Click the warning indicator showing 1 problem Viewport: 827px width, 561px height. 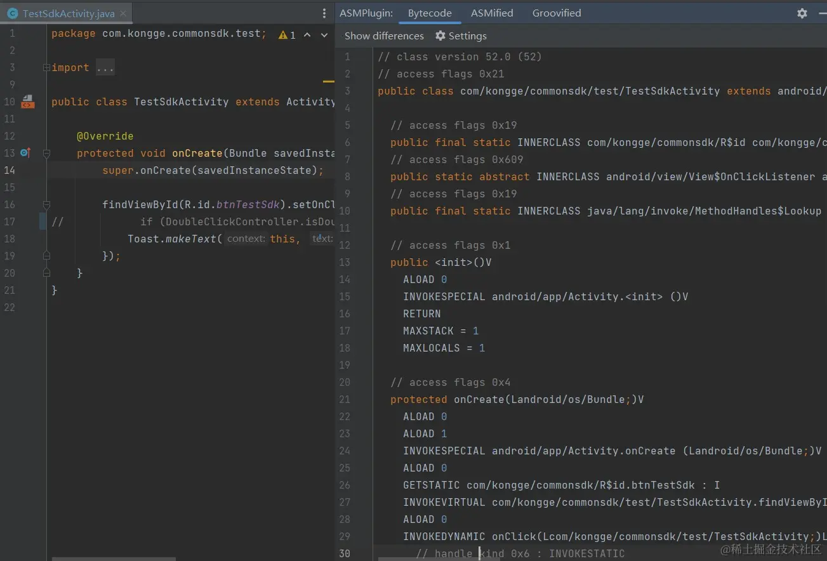(x=287, y=35)
